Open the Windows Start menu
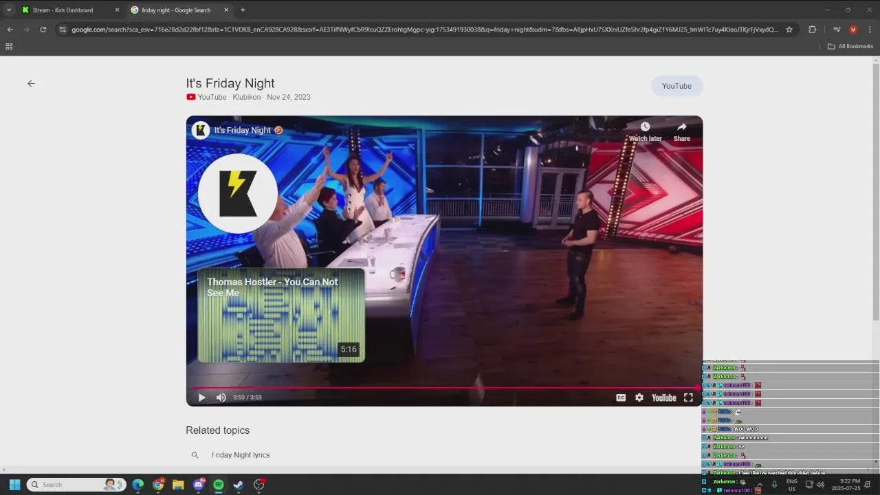This screenshot has height=495, width=880. [14, 485]
